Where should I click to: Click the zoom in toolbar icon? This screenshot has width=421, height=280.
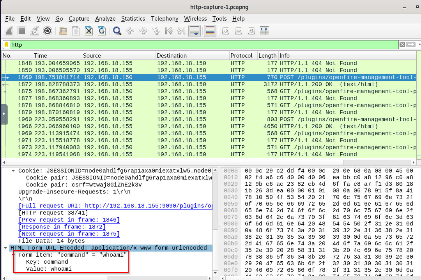pos(225,31)
